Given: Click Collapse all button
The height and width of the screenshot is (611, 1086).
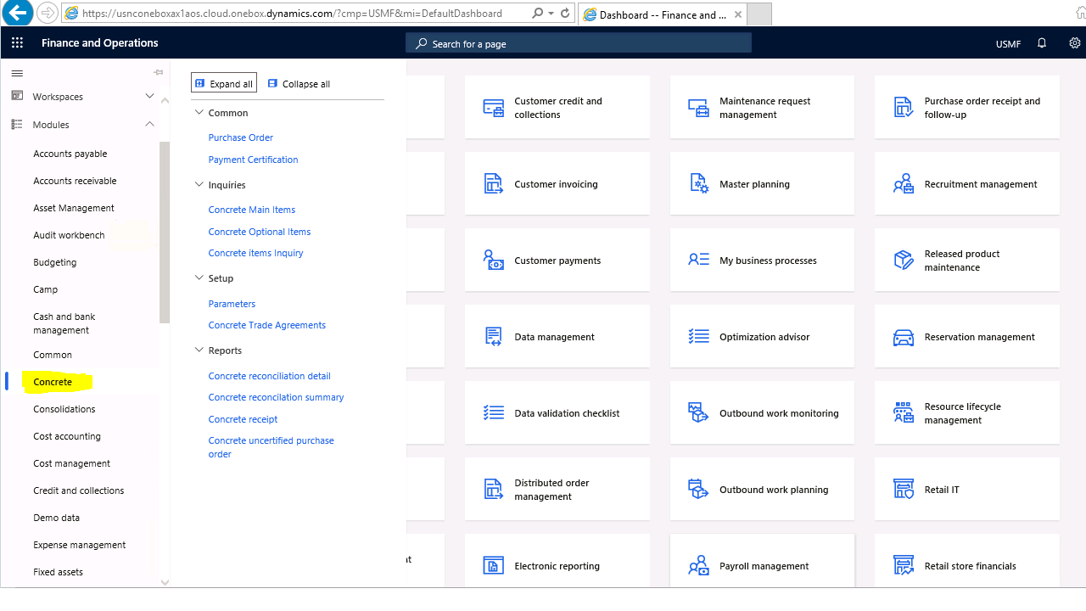Looking at the screenshot, I should 299,83.
